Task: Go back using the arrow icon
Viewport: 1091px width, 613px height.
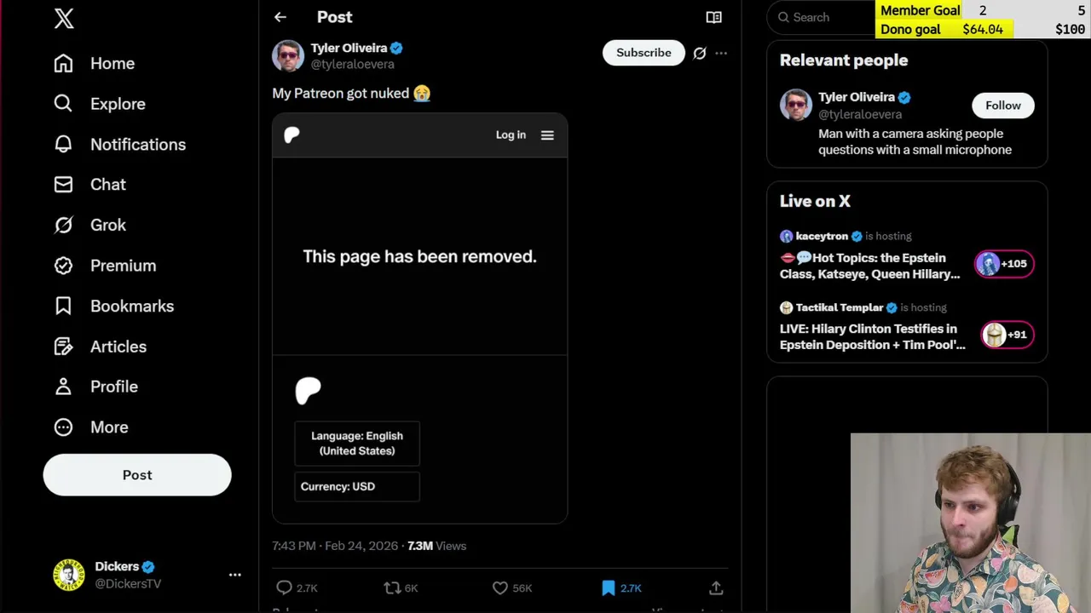Action: tap(280, 17)
